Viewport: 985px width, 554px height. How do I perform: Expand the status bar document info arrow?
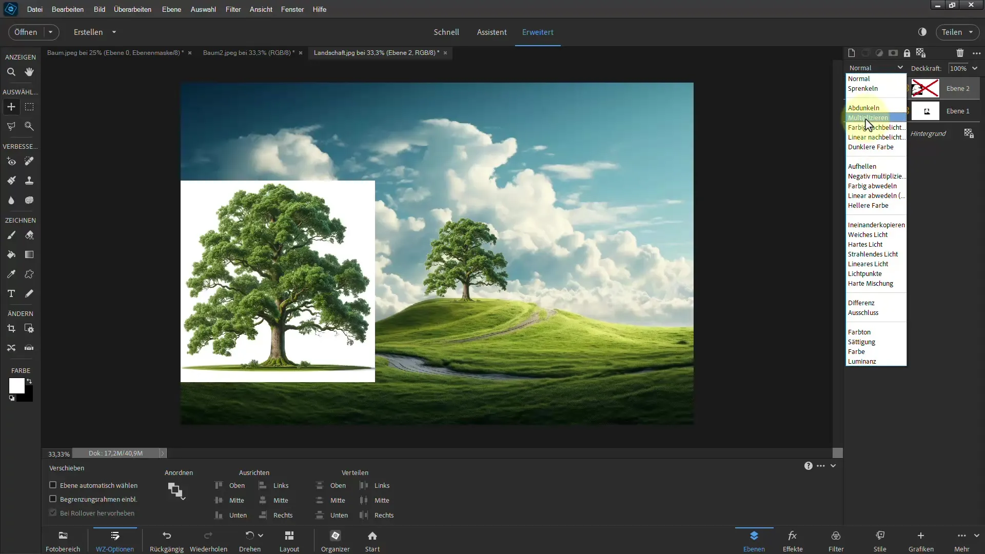(x=163, y=453)
